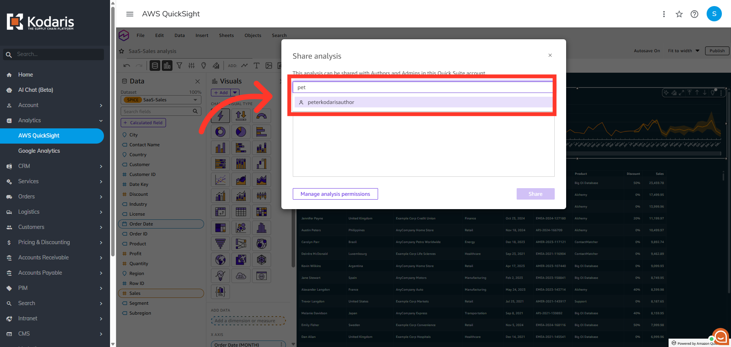Select the Sankey diagram visual type
The height and width of the screenshot is (347, 731).
(241, 244)
